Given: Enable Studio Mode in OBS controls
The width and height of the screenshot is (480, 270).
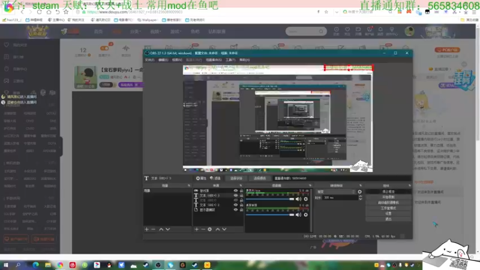Looking at the screenshot, I should pyautogui.click(x=388, y=208).
